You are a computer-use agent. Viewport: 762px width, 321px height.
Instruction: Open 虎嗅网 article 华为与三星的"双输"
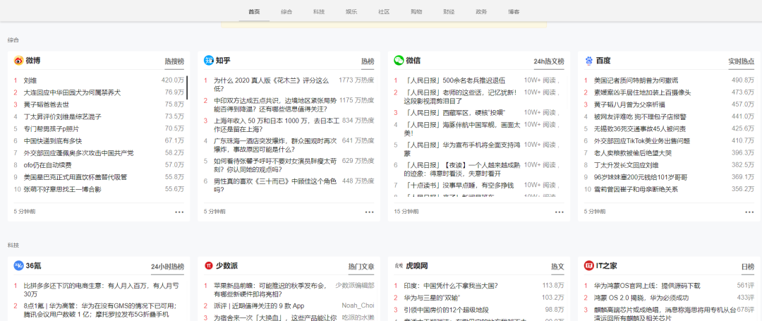coord(432,297)
